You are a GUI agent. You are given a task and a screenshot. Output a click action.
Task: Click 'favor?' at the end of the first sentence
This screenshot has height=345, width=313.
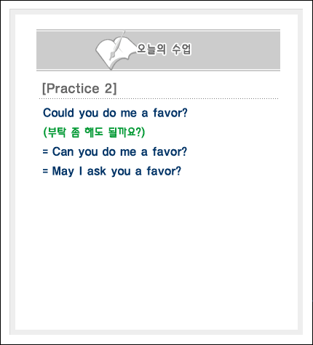coord(170,113)
